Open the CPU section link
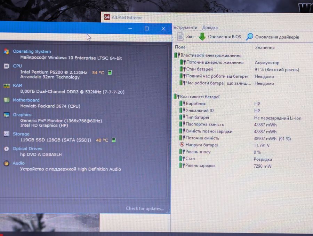 tap(17, 66)
